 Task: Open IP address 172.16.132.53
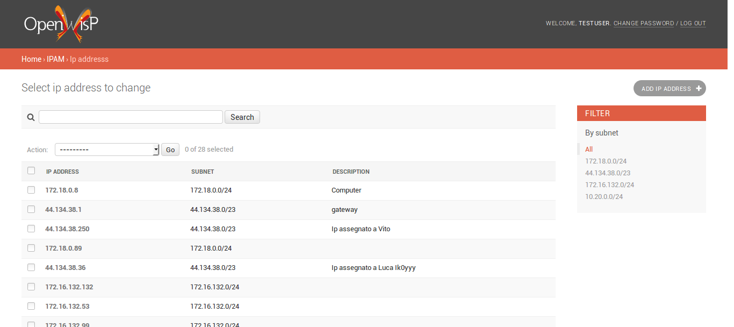coord(67,306)
